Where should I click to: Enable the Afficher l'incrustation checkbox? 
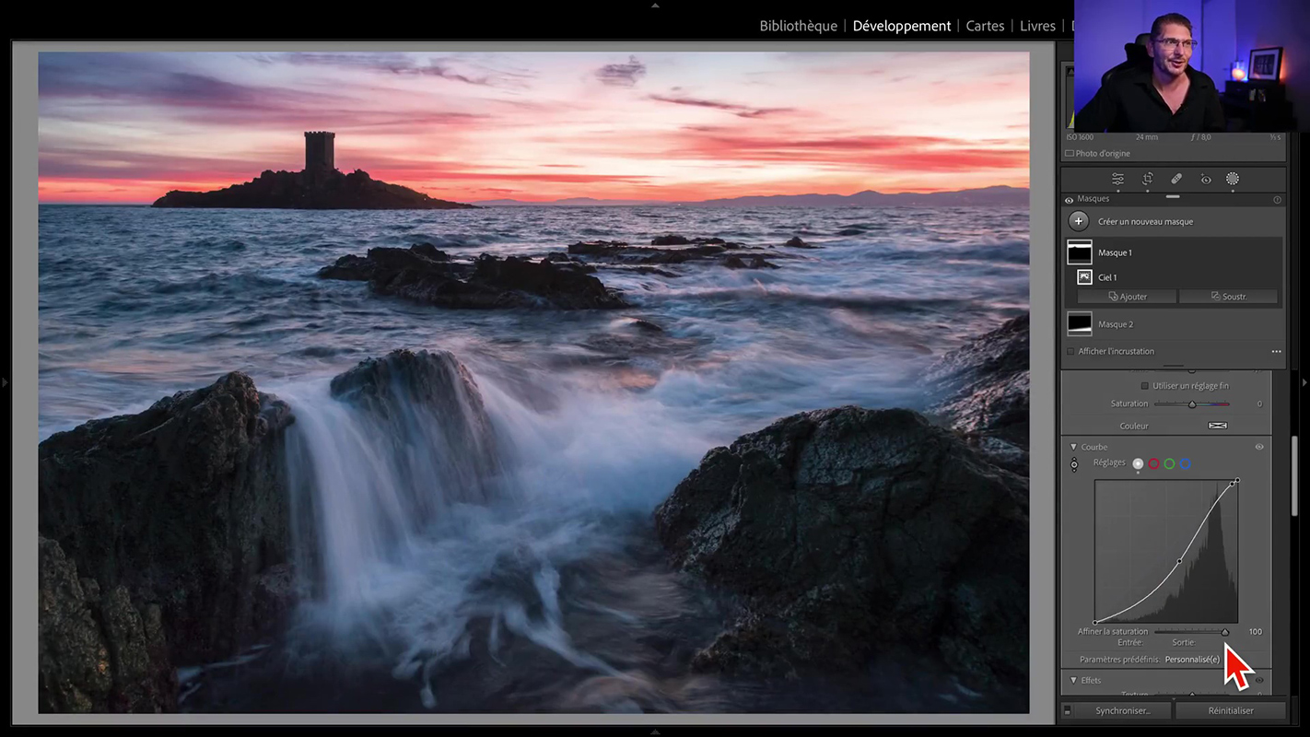pos(1070,351)
